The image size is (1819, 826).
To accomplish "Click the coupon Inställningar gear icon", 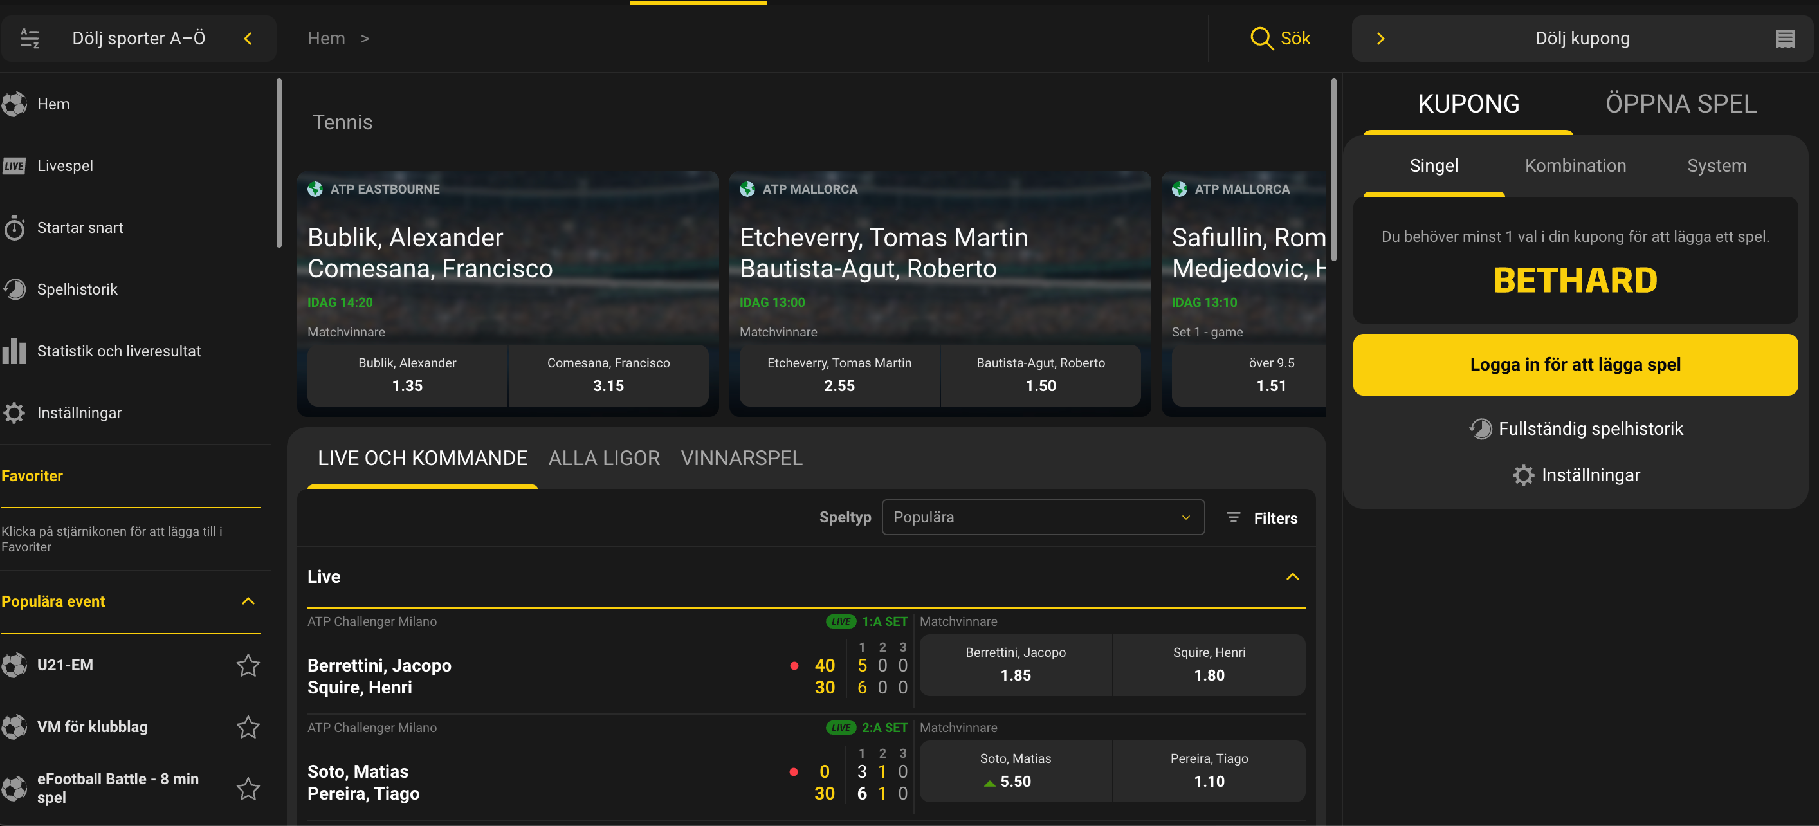I will [1523, 475].
